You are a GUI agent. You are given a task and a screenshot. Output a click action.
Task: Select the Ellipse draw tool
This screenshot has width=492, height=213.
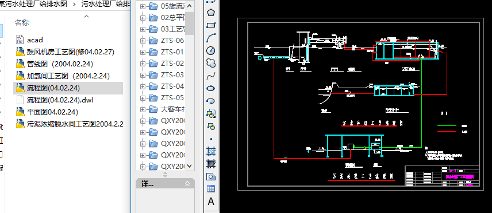pos(211,88)
